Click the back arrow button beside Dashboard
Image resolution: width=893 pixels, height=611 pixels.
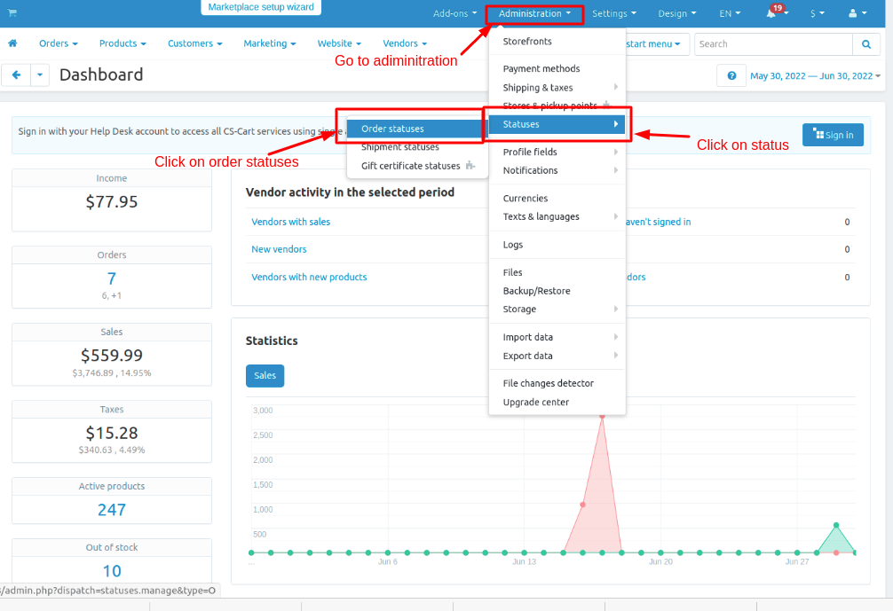click(x=16, y=75)
